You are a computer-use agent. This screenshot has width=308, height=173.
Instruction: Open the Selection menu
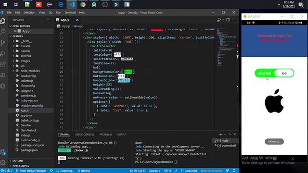(29, 12)
